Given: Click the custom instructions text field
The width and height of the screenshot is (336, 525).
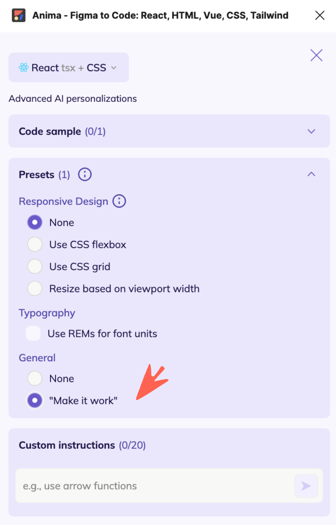Looking at the screenshot, I should pyautogui.click(x=154, y=486).
